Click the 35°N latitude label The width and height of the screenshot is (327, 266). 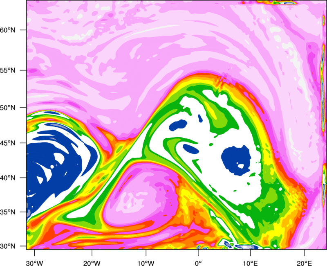click(x=8, y=212)
